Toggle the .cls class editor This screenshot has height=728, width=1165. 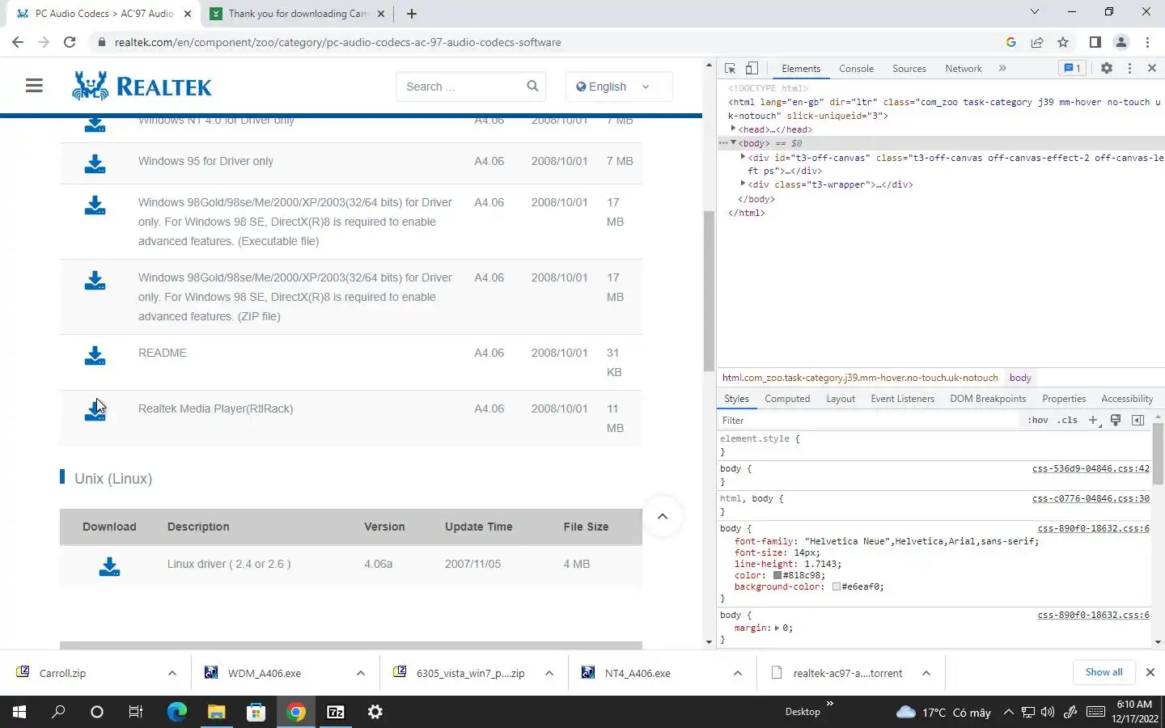pyautogui.click(x=1068, y=420)
